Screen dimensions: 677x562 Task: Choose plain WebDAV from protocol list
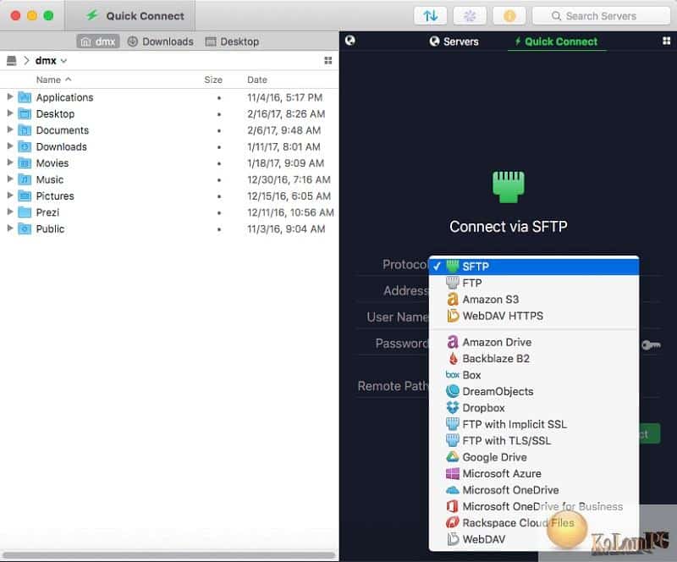(x=534, y=539)
